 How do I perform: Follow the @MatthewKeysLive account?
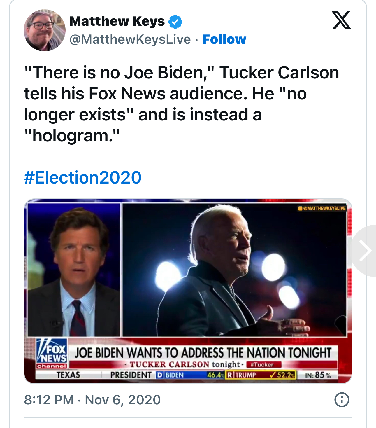click(224, 39)
